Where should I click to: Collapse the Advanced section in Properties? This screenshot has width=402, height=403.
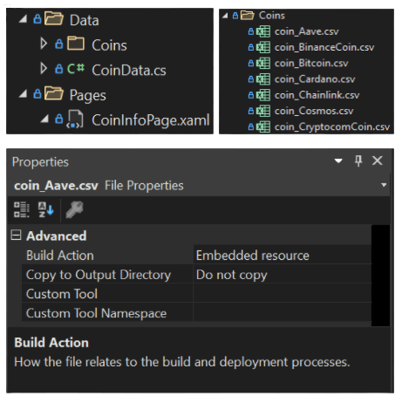pyautogui.click(x=16, y=235)
